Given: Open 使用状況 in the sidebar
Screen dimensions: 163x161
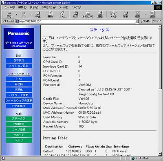Looking at the screenshot, I should 19,124.
